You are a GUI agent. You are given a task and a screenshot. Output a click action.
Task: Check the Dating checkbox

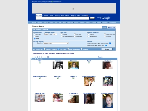tap(88, 34)
